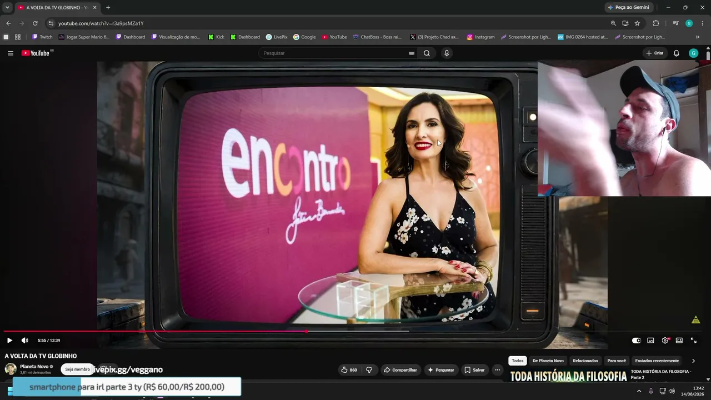Screen dimensions: 711x400
Task: Bookmark this page with star icon
Action: 637,23
